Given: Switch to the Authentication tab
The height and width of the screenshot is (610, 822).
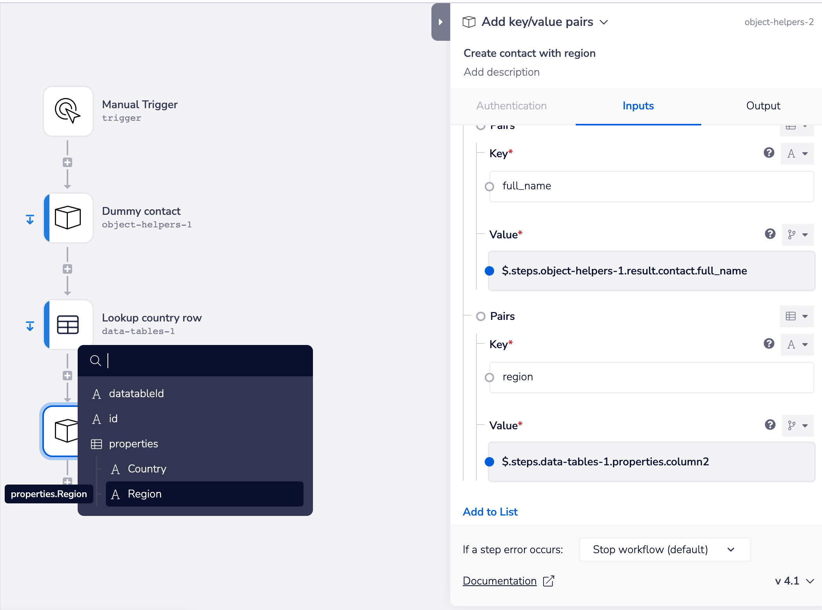Looking at the screenshot, I should [x=511, y=106].
